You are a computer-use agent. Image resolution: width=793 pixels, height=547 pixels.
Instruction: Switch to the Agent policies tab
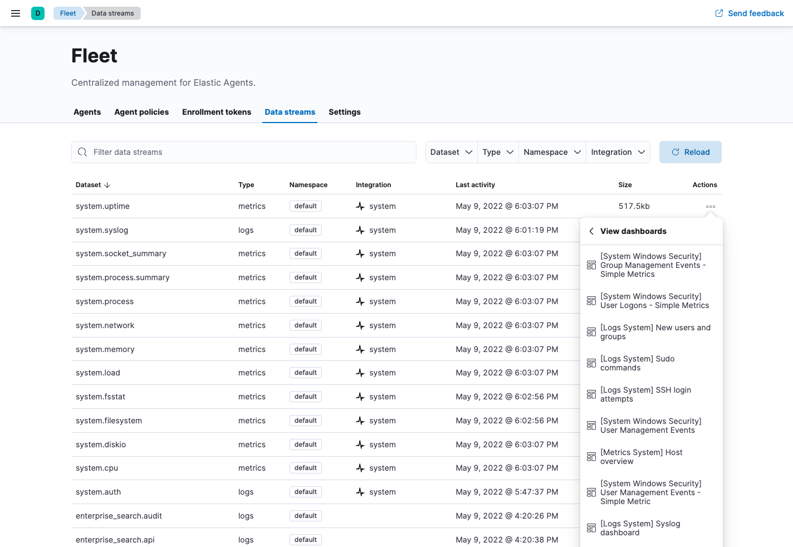(x=141, y=112)
